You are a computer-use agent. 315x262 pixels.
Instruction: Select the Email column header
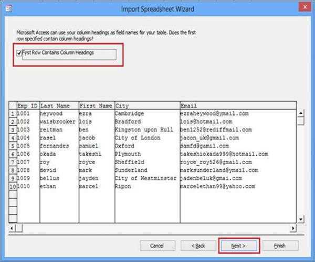click(x=237, y=106)
